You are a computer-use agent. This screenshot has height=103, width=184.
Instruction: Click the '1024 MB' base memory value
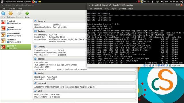(53, 35)
